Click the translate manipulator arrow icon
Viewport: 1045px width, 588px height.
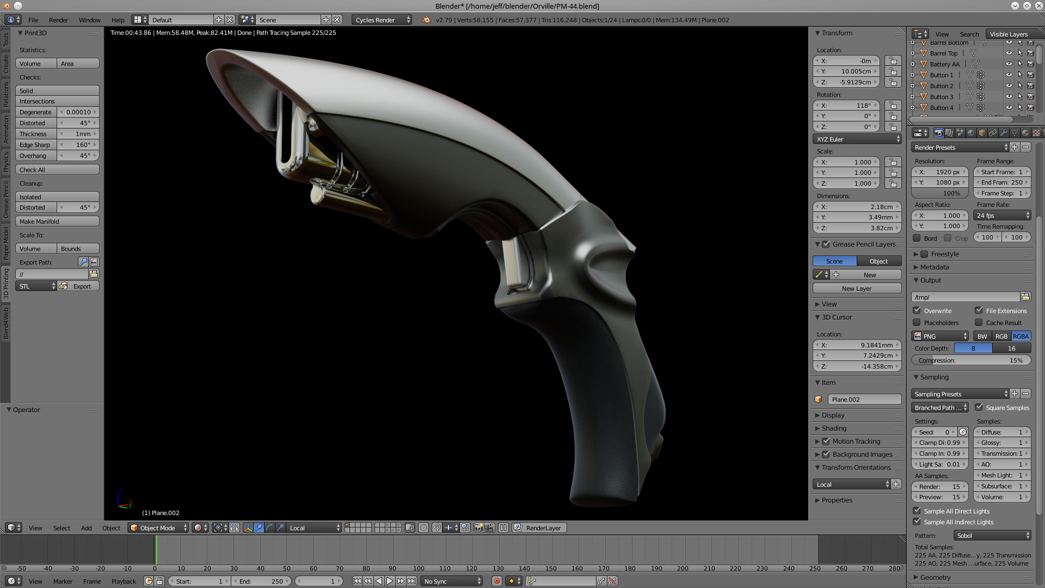pyautogui.click(x=259, y=528)
